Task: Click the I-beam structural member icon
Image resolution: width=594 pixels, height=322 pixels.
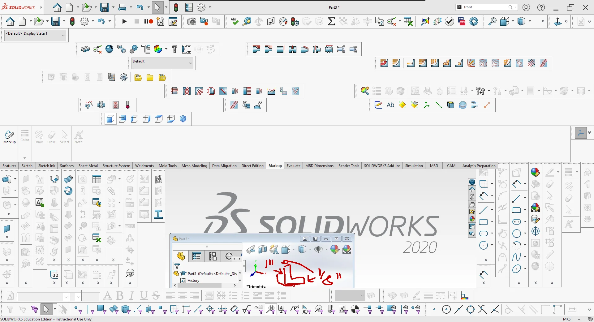Action: [158, 214]
